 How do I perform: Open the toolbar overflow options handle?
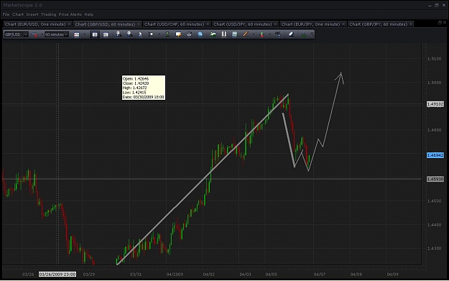pos(312,34)
